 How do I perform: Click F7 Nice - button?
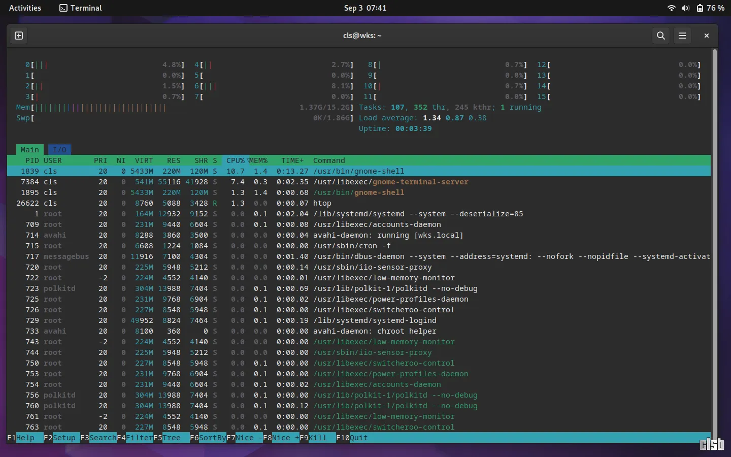point(245,438)
